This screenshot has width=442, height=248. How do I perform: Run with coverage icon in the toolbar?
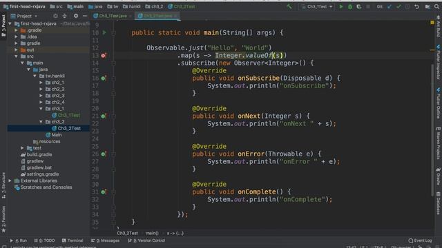coord(359,6)
